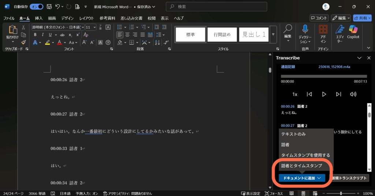Switch to the 挿入 ribbon tab

(x=38, y=18)
